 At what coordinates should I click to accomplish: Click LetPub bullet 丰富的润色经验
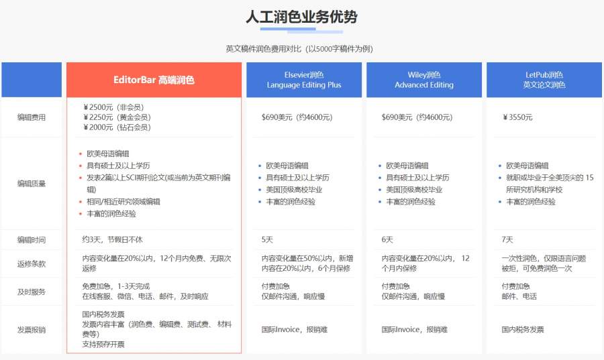click(x=531, y=202)
